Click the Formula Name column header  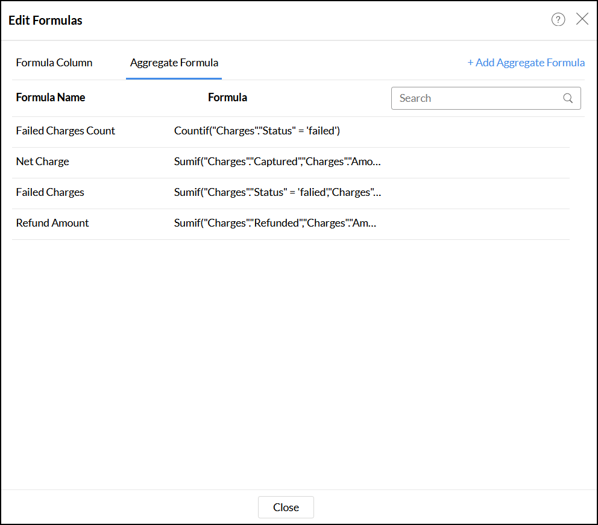[x=51, y=98]
